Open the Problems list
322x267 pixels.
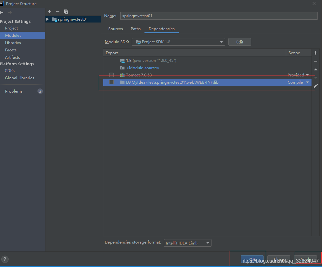tap(14, 91)
